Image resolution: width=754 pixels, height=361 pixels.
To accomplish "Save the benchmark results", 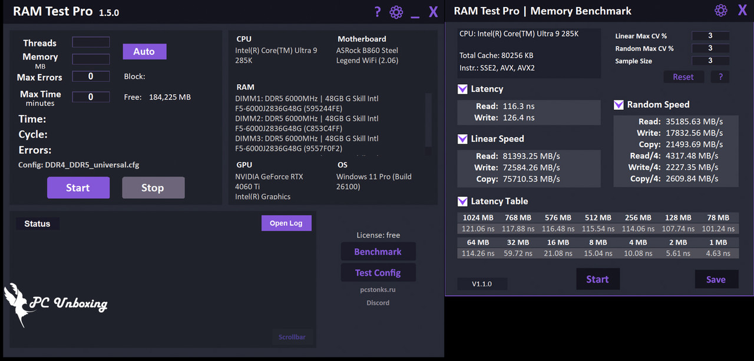I will (716, 279).
